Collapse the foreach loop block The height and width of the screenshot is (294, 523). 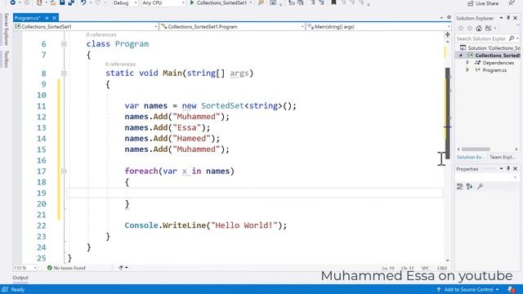(x=64, y=171)
